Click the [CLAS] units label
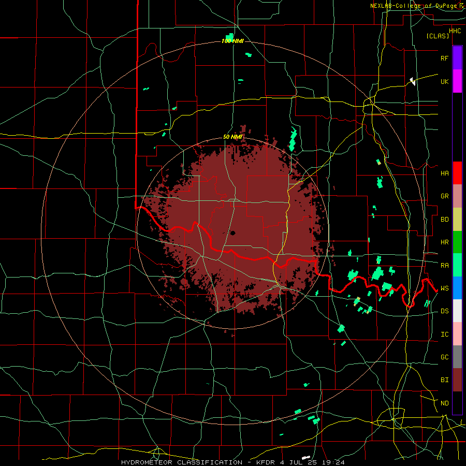 438,36
